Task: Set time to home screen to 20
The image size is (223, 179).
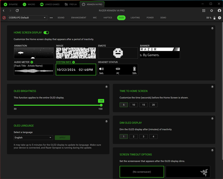Action: click(153, 105)
